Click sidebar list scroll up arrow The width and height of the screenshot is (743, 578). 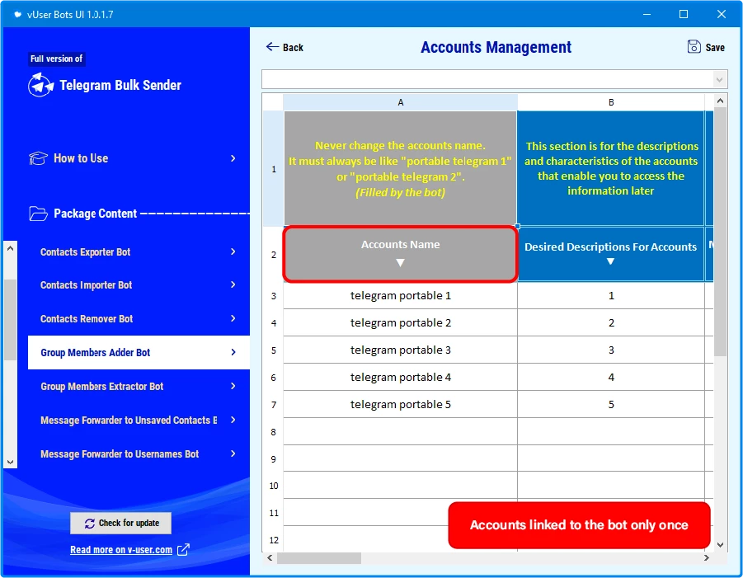pos(11,248)
